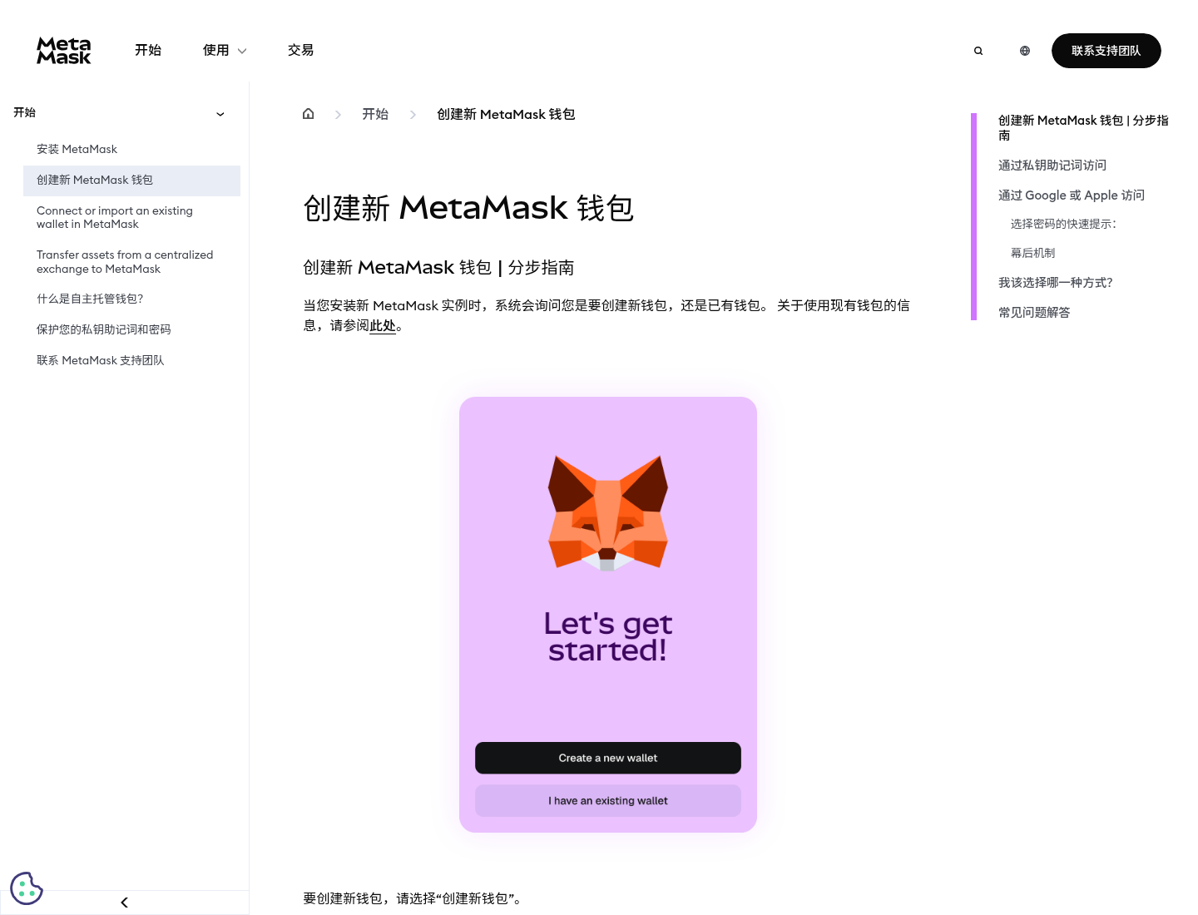Open the search icon
Image resolution: width=1198 pixels, height=915 pixels.
pyautogui.click(x=978, y=51)
